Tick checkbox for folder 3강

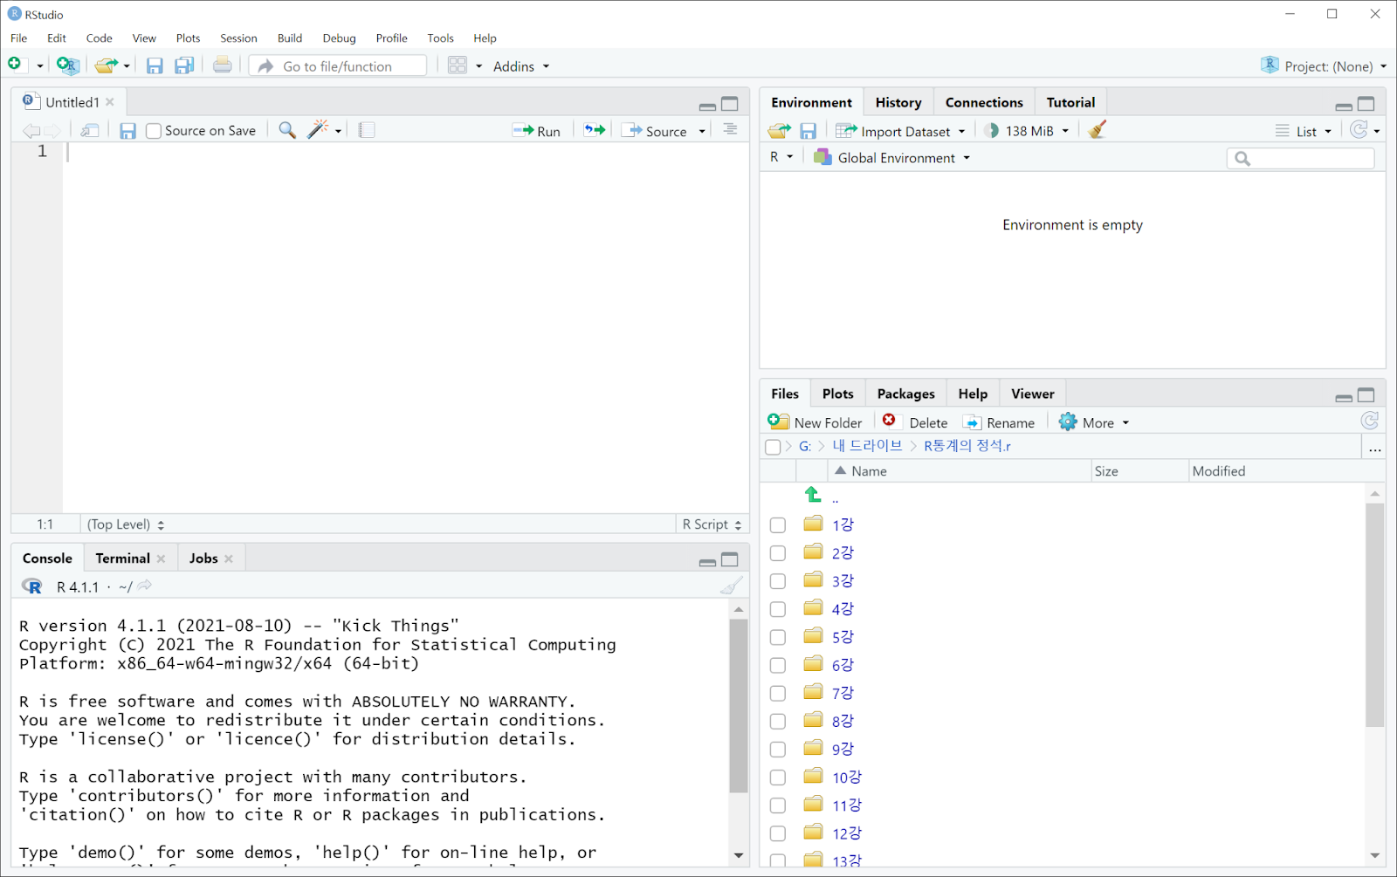[778, 581]
